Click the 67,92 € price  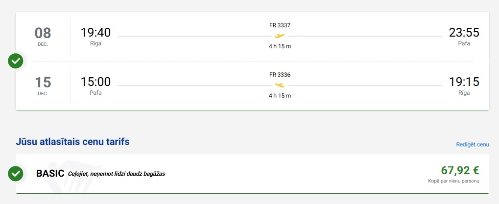(x=460, y=170)
